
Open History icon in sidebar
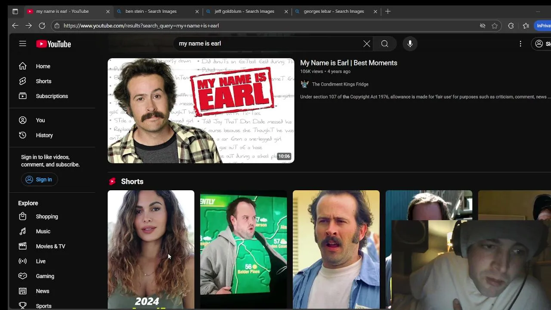[x=22, y=135]
